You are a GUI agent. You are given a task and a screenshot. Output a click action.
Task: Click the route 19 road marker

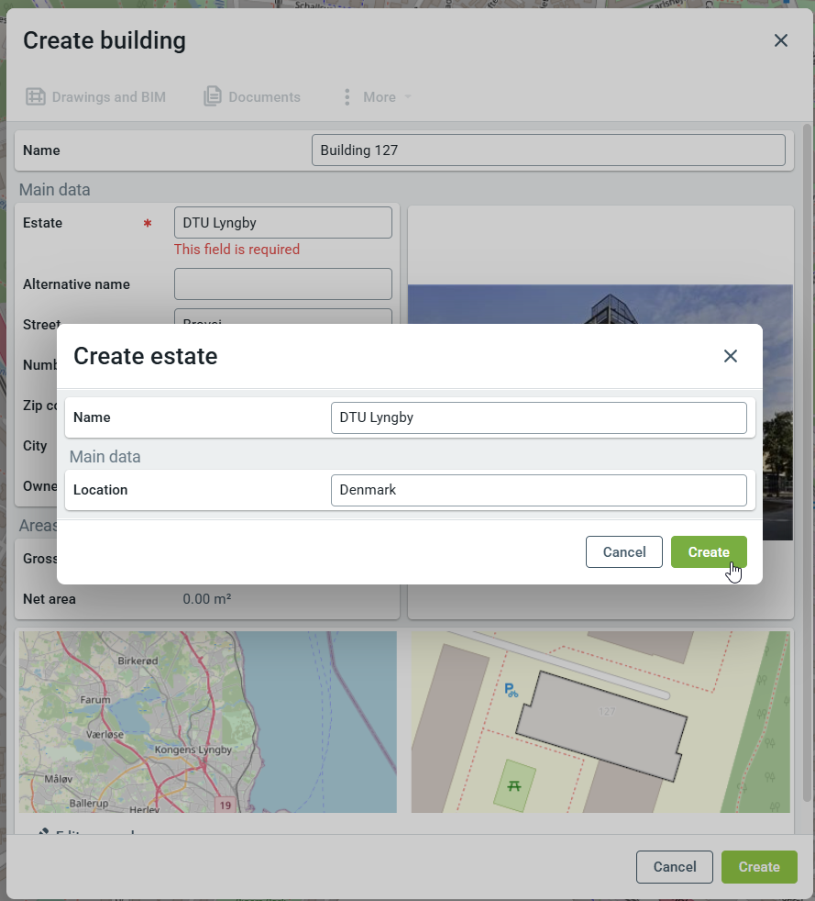coord(225,805)
